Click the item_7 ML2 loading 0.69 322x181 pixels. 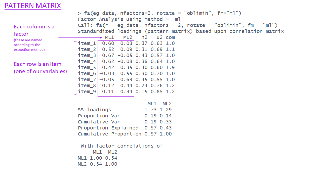(x=126, y=80)
